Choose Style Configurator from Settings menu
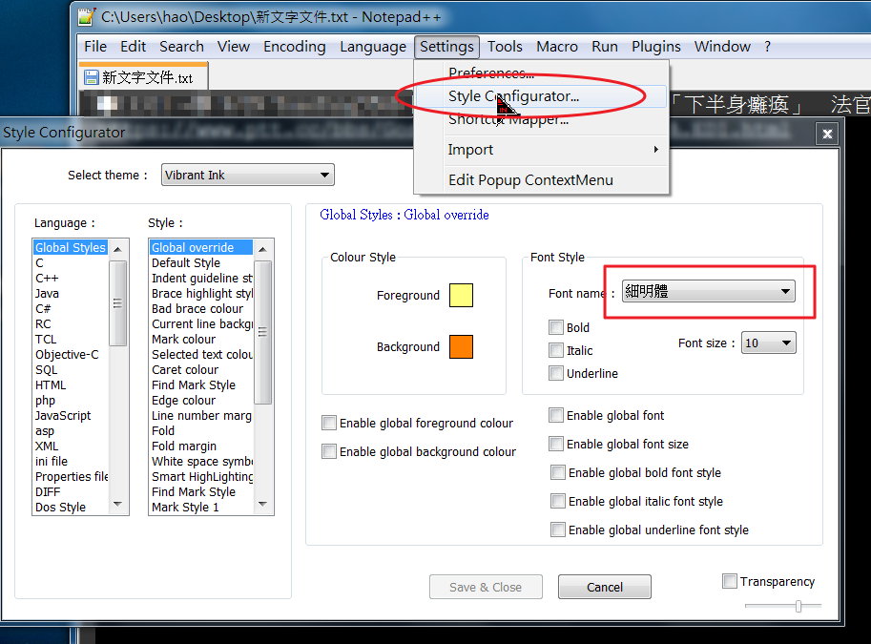Image resolution: width=871 pixels, height=644 pixels. 513,96
